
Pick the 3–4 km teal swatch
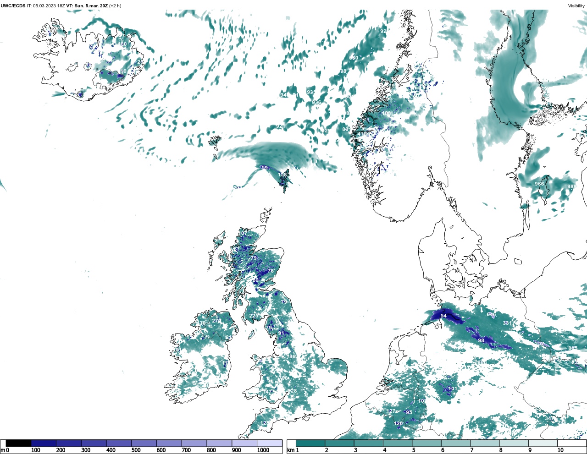click(x=369, y=443)
